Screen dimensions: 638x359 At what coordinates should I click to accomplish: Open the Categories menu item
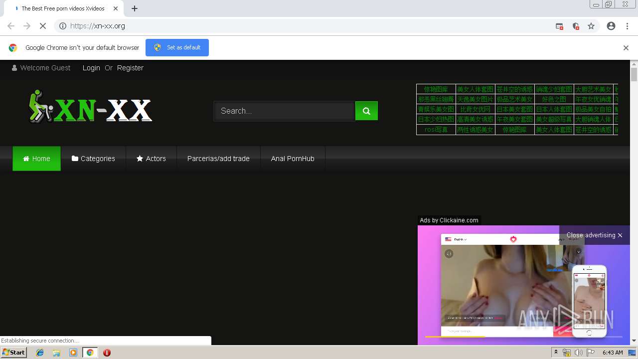click(93, 159)
